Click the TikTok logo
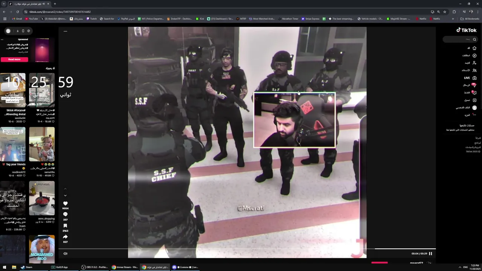 467,30
